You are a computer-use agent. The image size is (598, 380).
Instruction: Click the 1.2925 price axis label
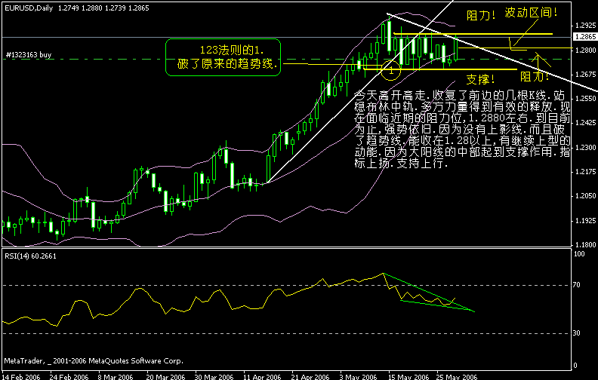click(x=585, y=26)
